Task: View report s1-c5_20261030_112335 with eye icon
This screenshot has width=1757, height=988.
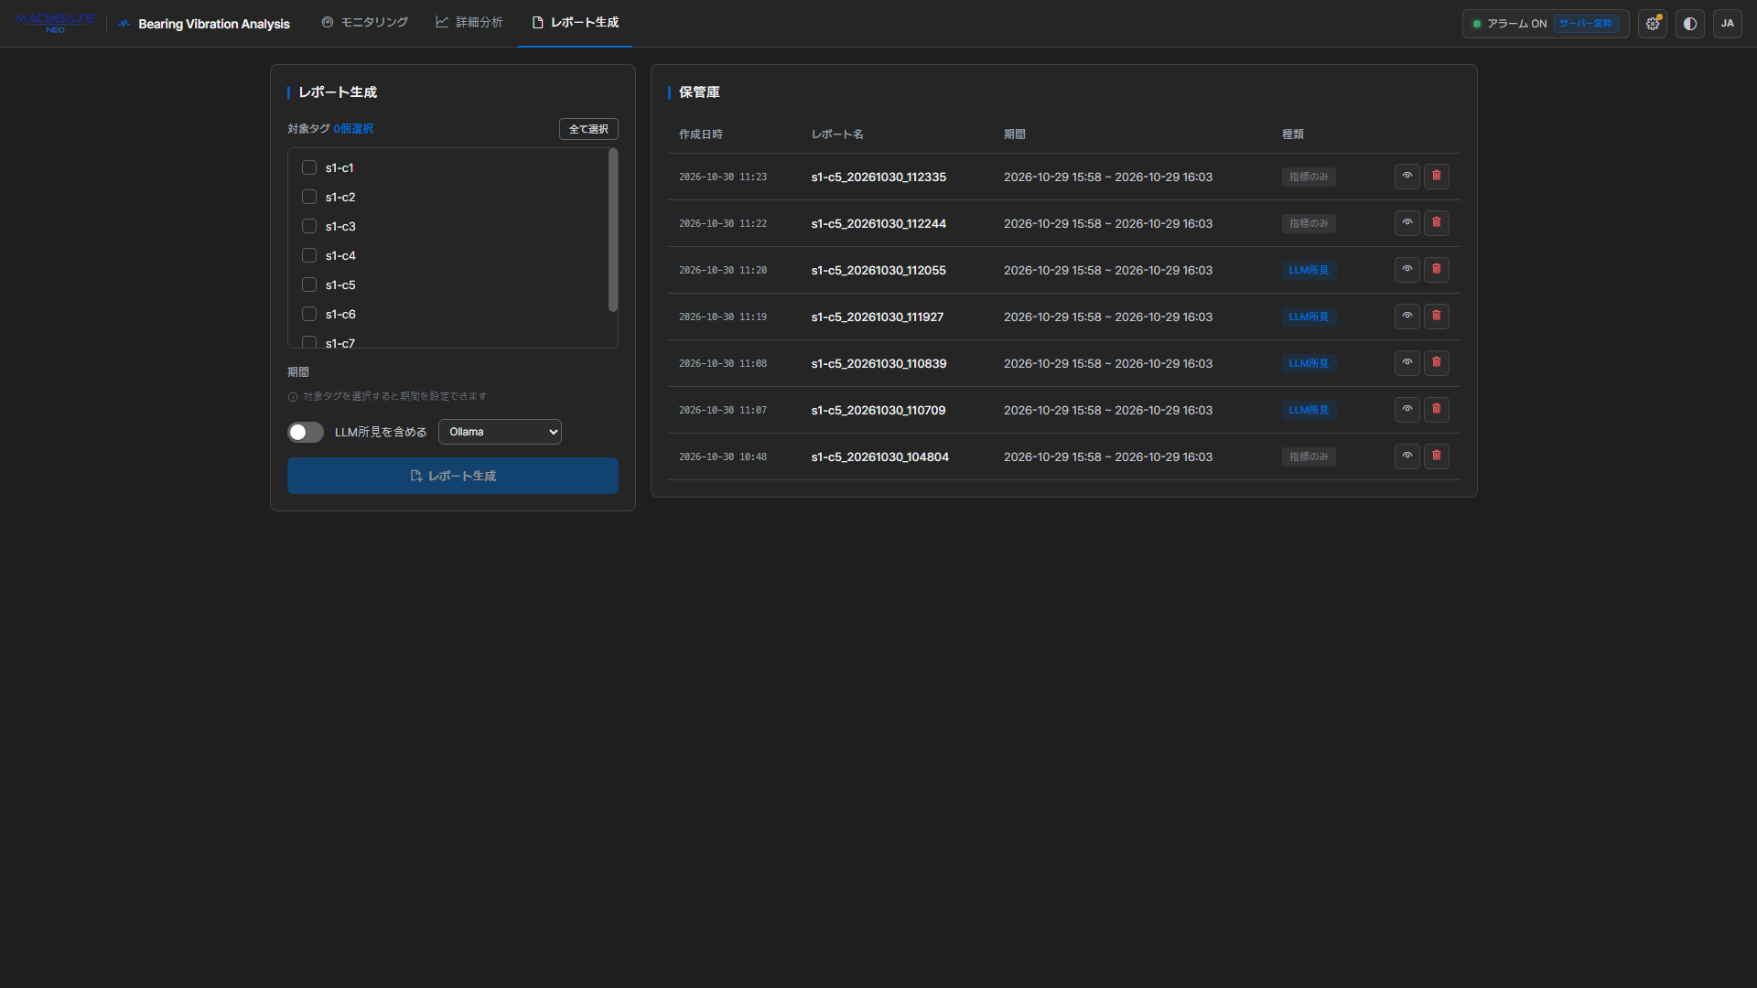Action: [x=1407, y=177]
